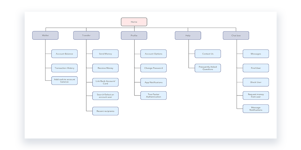Open the Chat box node
Viewport: 301px width, 150px height.
236,35
